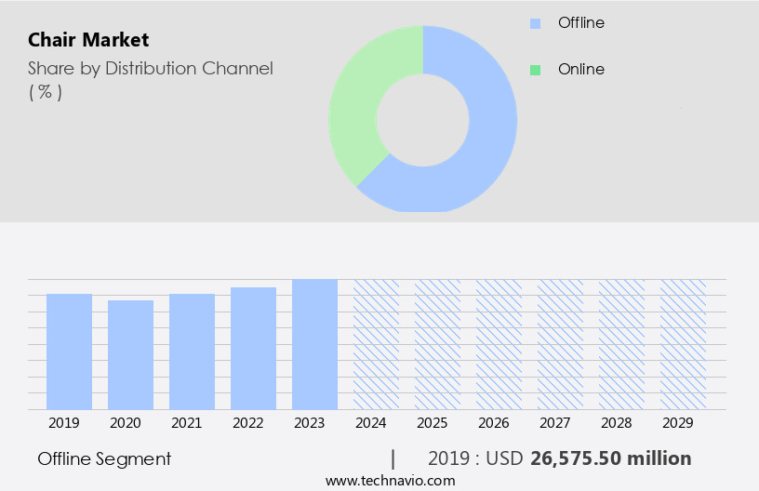Select the hatched forecast bar for 2029

[683, 344]
